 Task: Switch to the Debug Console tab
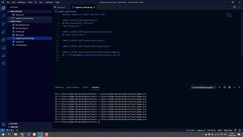[73, 87]
